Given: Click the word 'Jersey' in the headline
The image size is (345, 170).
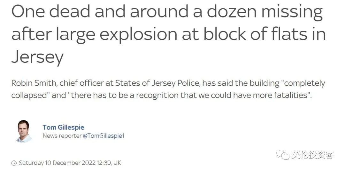Looking at the screenshot, I should coord(37,56).
